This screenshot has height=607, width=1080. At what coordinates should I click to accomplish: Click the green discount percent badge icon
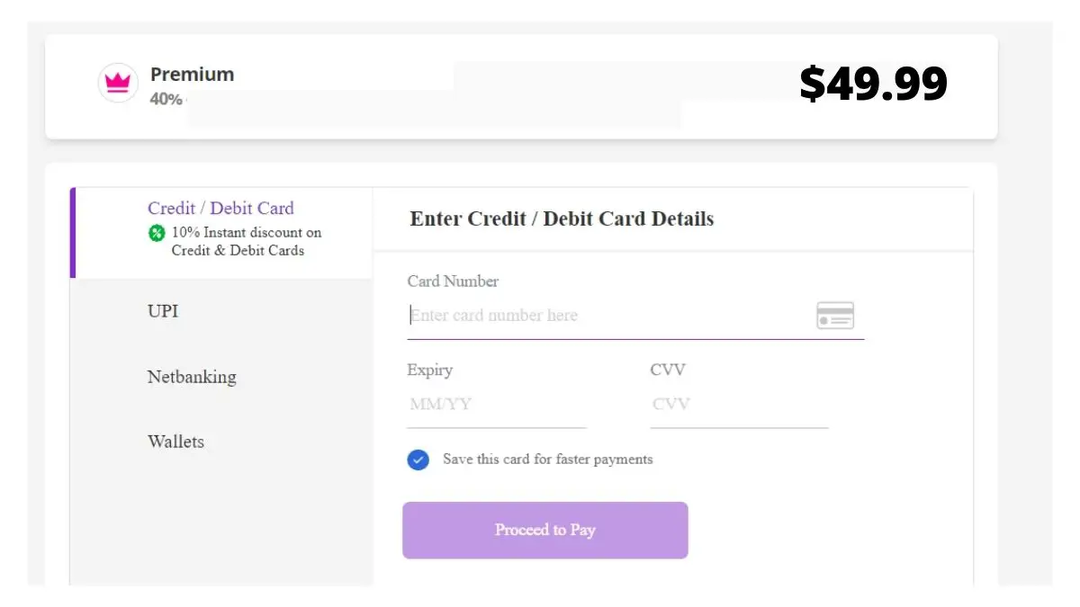point(157,233)
